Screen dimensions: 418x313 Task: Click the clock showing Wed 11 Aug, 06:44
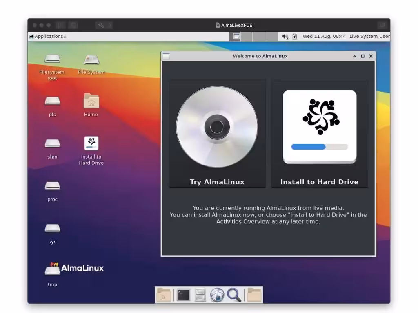pyautogui.click(x=324, y=36)
